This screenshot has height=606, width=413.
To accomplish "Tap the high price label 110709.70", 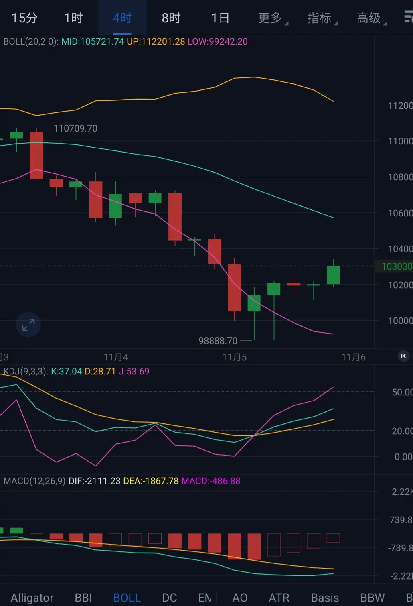I will point(75,128).
